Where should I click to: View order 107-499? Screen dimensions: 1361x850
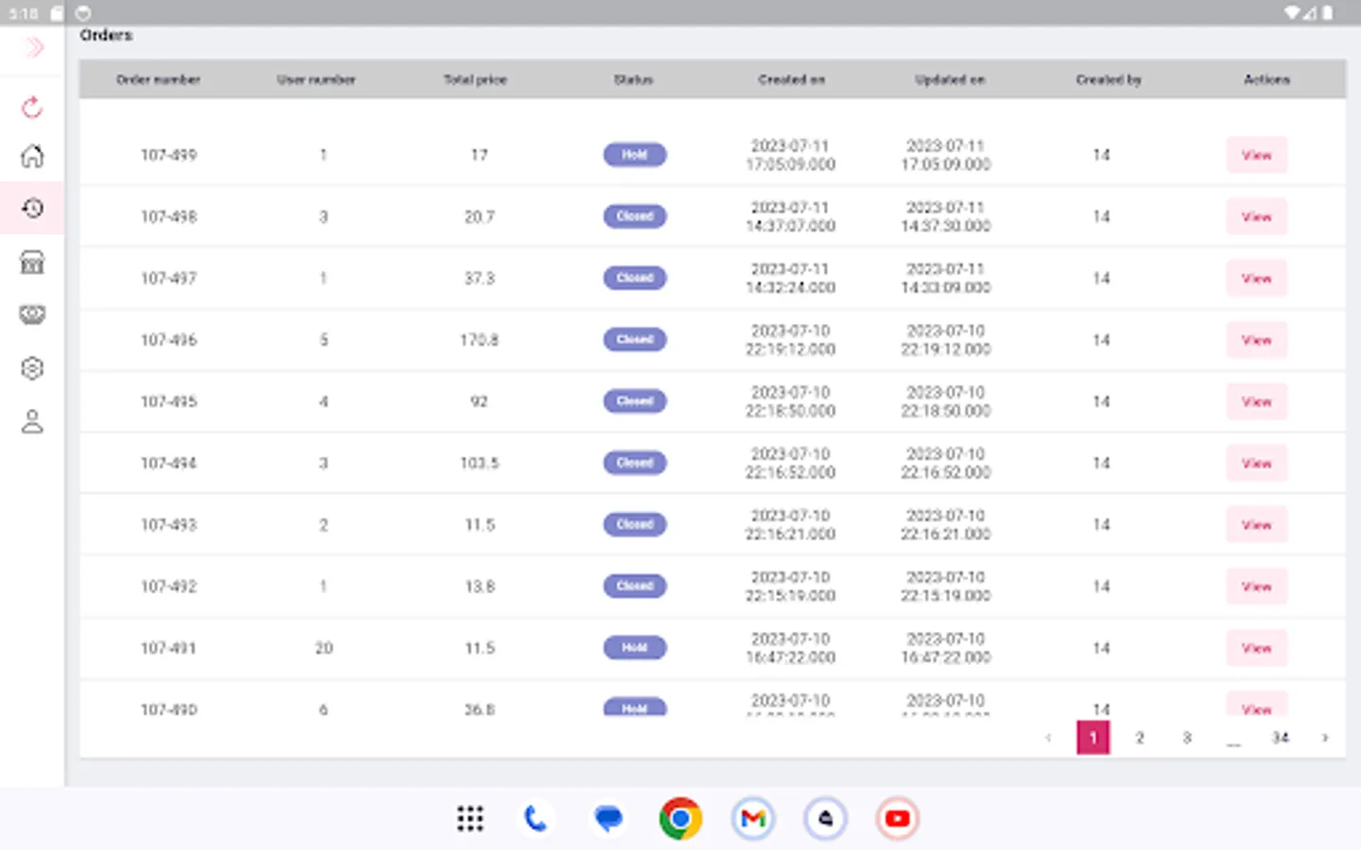coord(1256,155)
